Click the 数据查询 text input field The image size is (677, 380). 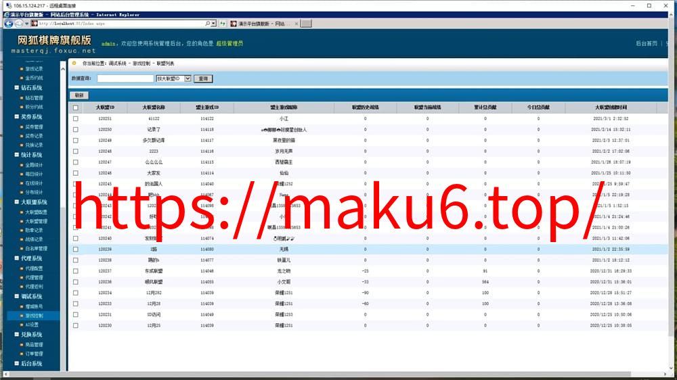click(x=125, y=78)
